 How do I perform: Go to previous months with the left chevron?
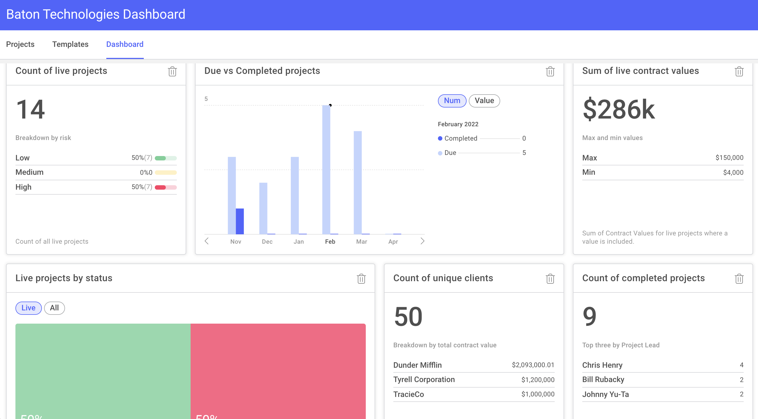coord(207,241)
